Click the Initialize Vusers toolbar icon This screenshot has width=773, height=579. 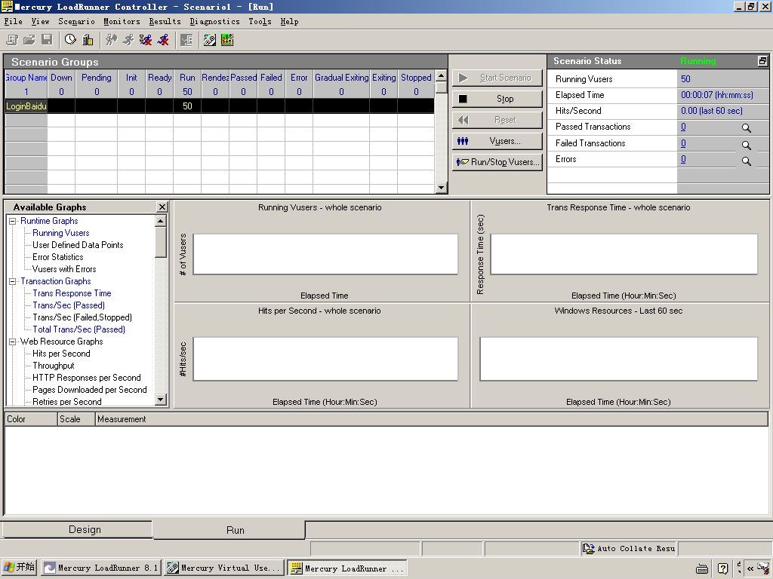(112, 40)
